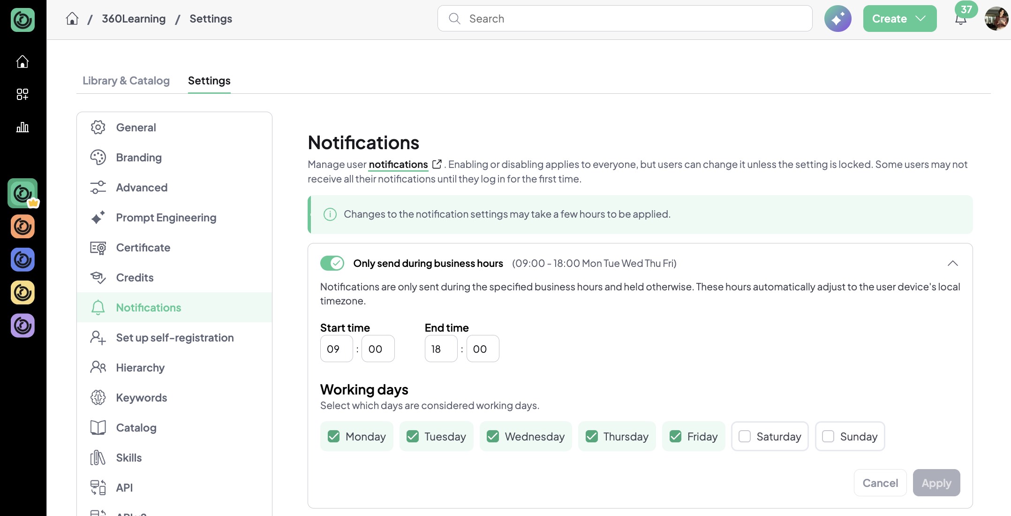Click the user profile avatar
Image resolution: width=1011 pixels, height=516 pixels.
pyautogui.click(x=996, y=19)
